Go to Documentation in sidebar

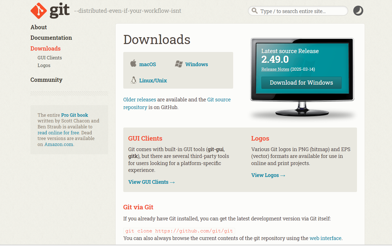(51, 38)
